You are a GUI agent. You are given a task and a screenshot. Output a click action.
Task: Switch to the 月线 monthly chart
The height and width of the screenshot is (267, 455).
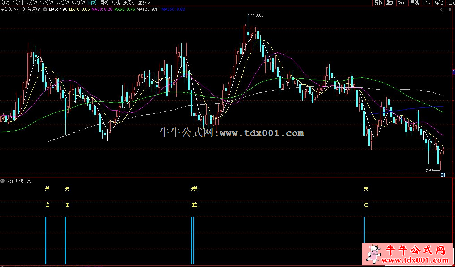point(116,2)
